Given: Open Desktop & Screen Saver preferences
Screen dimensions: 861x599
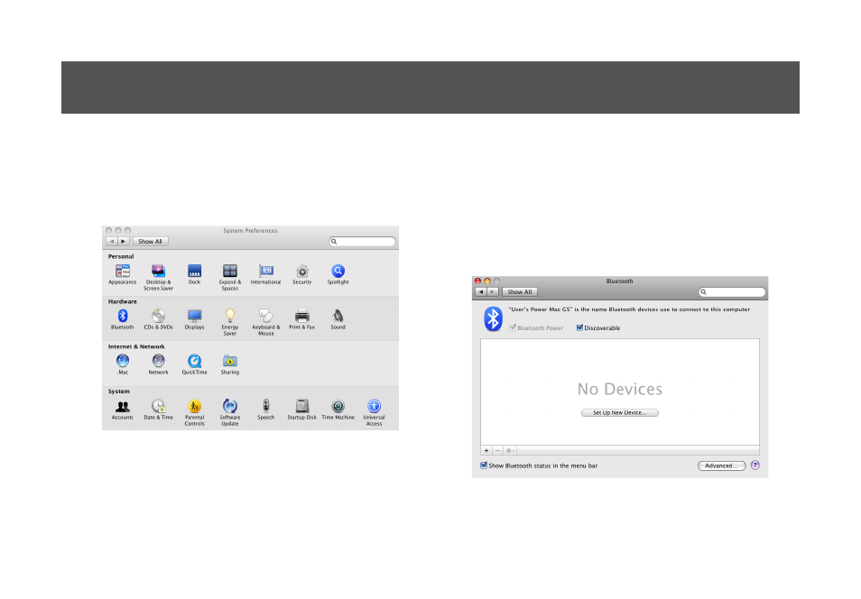Looking at the screenshot, I should 158,277.
